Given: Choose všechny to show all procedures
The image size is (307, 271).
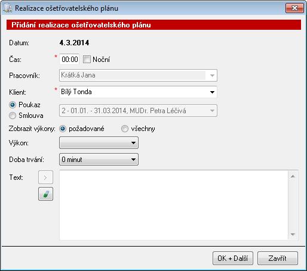Looking at the screenshot, I should point(125,129).
